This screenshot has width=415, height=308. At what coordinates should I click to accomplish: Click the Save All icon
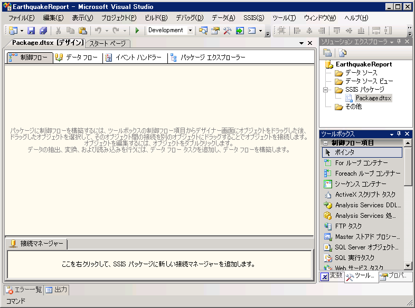[x=43, y=31]
